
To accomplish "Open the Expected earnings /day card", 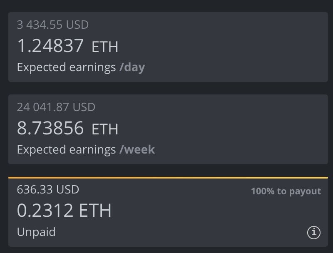I will click(x=168, y=47).
